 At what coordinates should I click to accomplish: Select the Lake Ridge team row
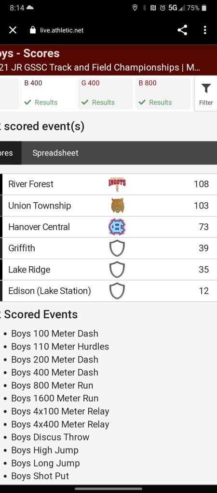(108, 270)
